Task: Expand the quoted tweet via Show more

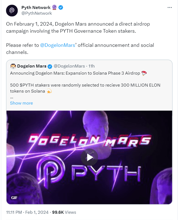Action: point(21,103)
